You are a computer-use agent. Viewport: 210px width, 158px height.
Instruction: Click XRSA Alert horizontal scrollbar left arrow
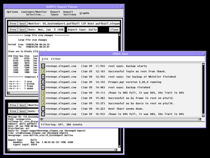(x=42, y=119)
